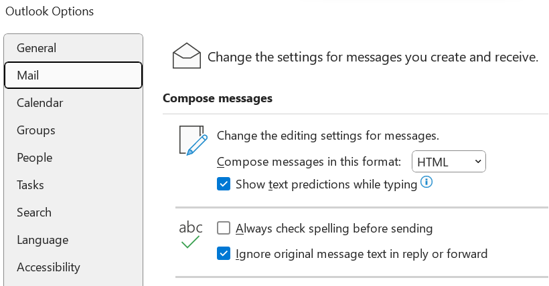Open the HTML message format dropdown
The height and width of the screenshot is (286, 549).
pyautogui.click(x=449, y=162)
